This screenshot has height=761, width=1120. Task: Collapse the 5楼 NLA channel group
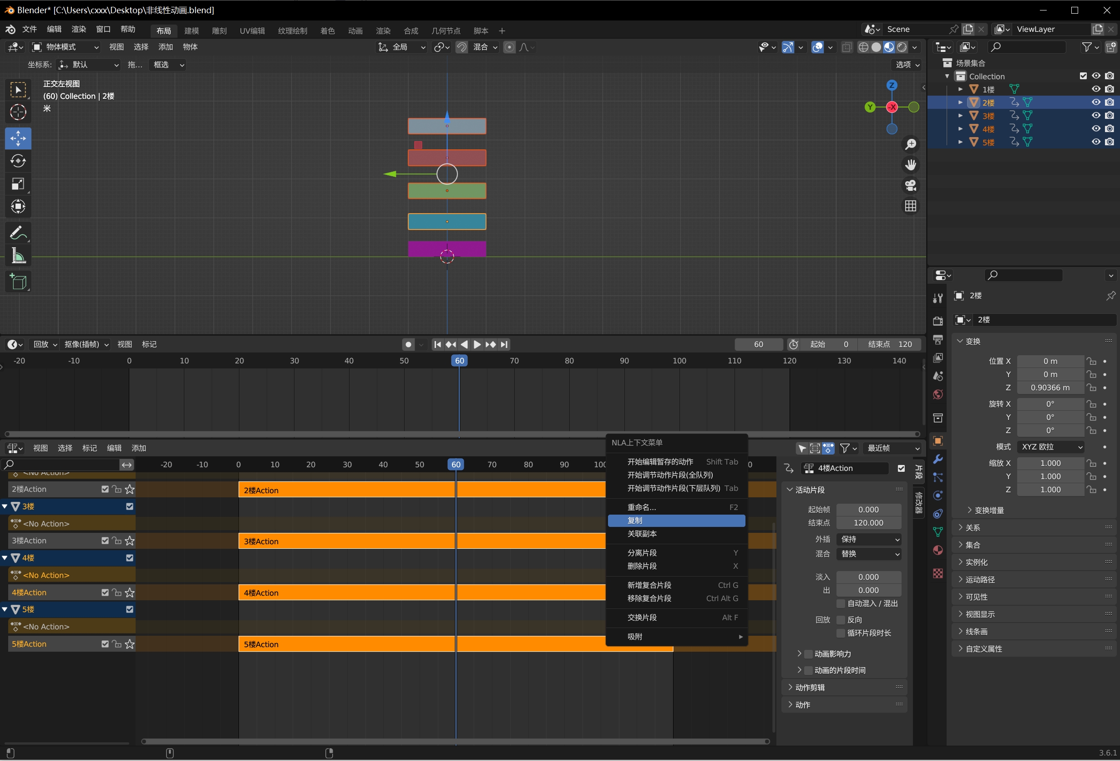[5, 609]
